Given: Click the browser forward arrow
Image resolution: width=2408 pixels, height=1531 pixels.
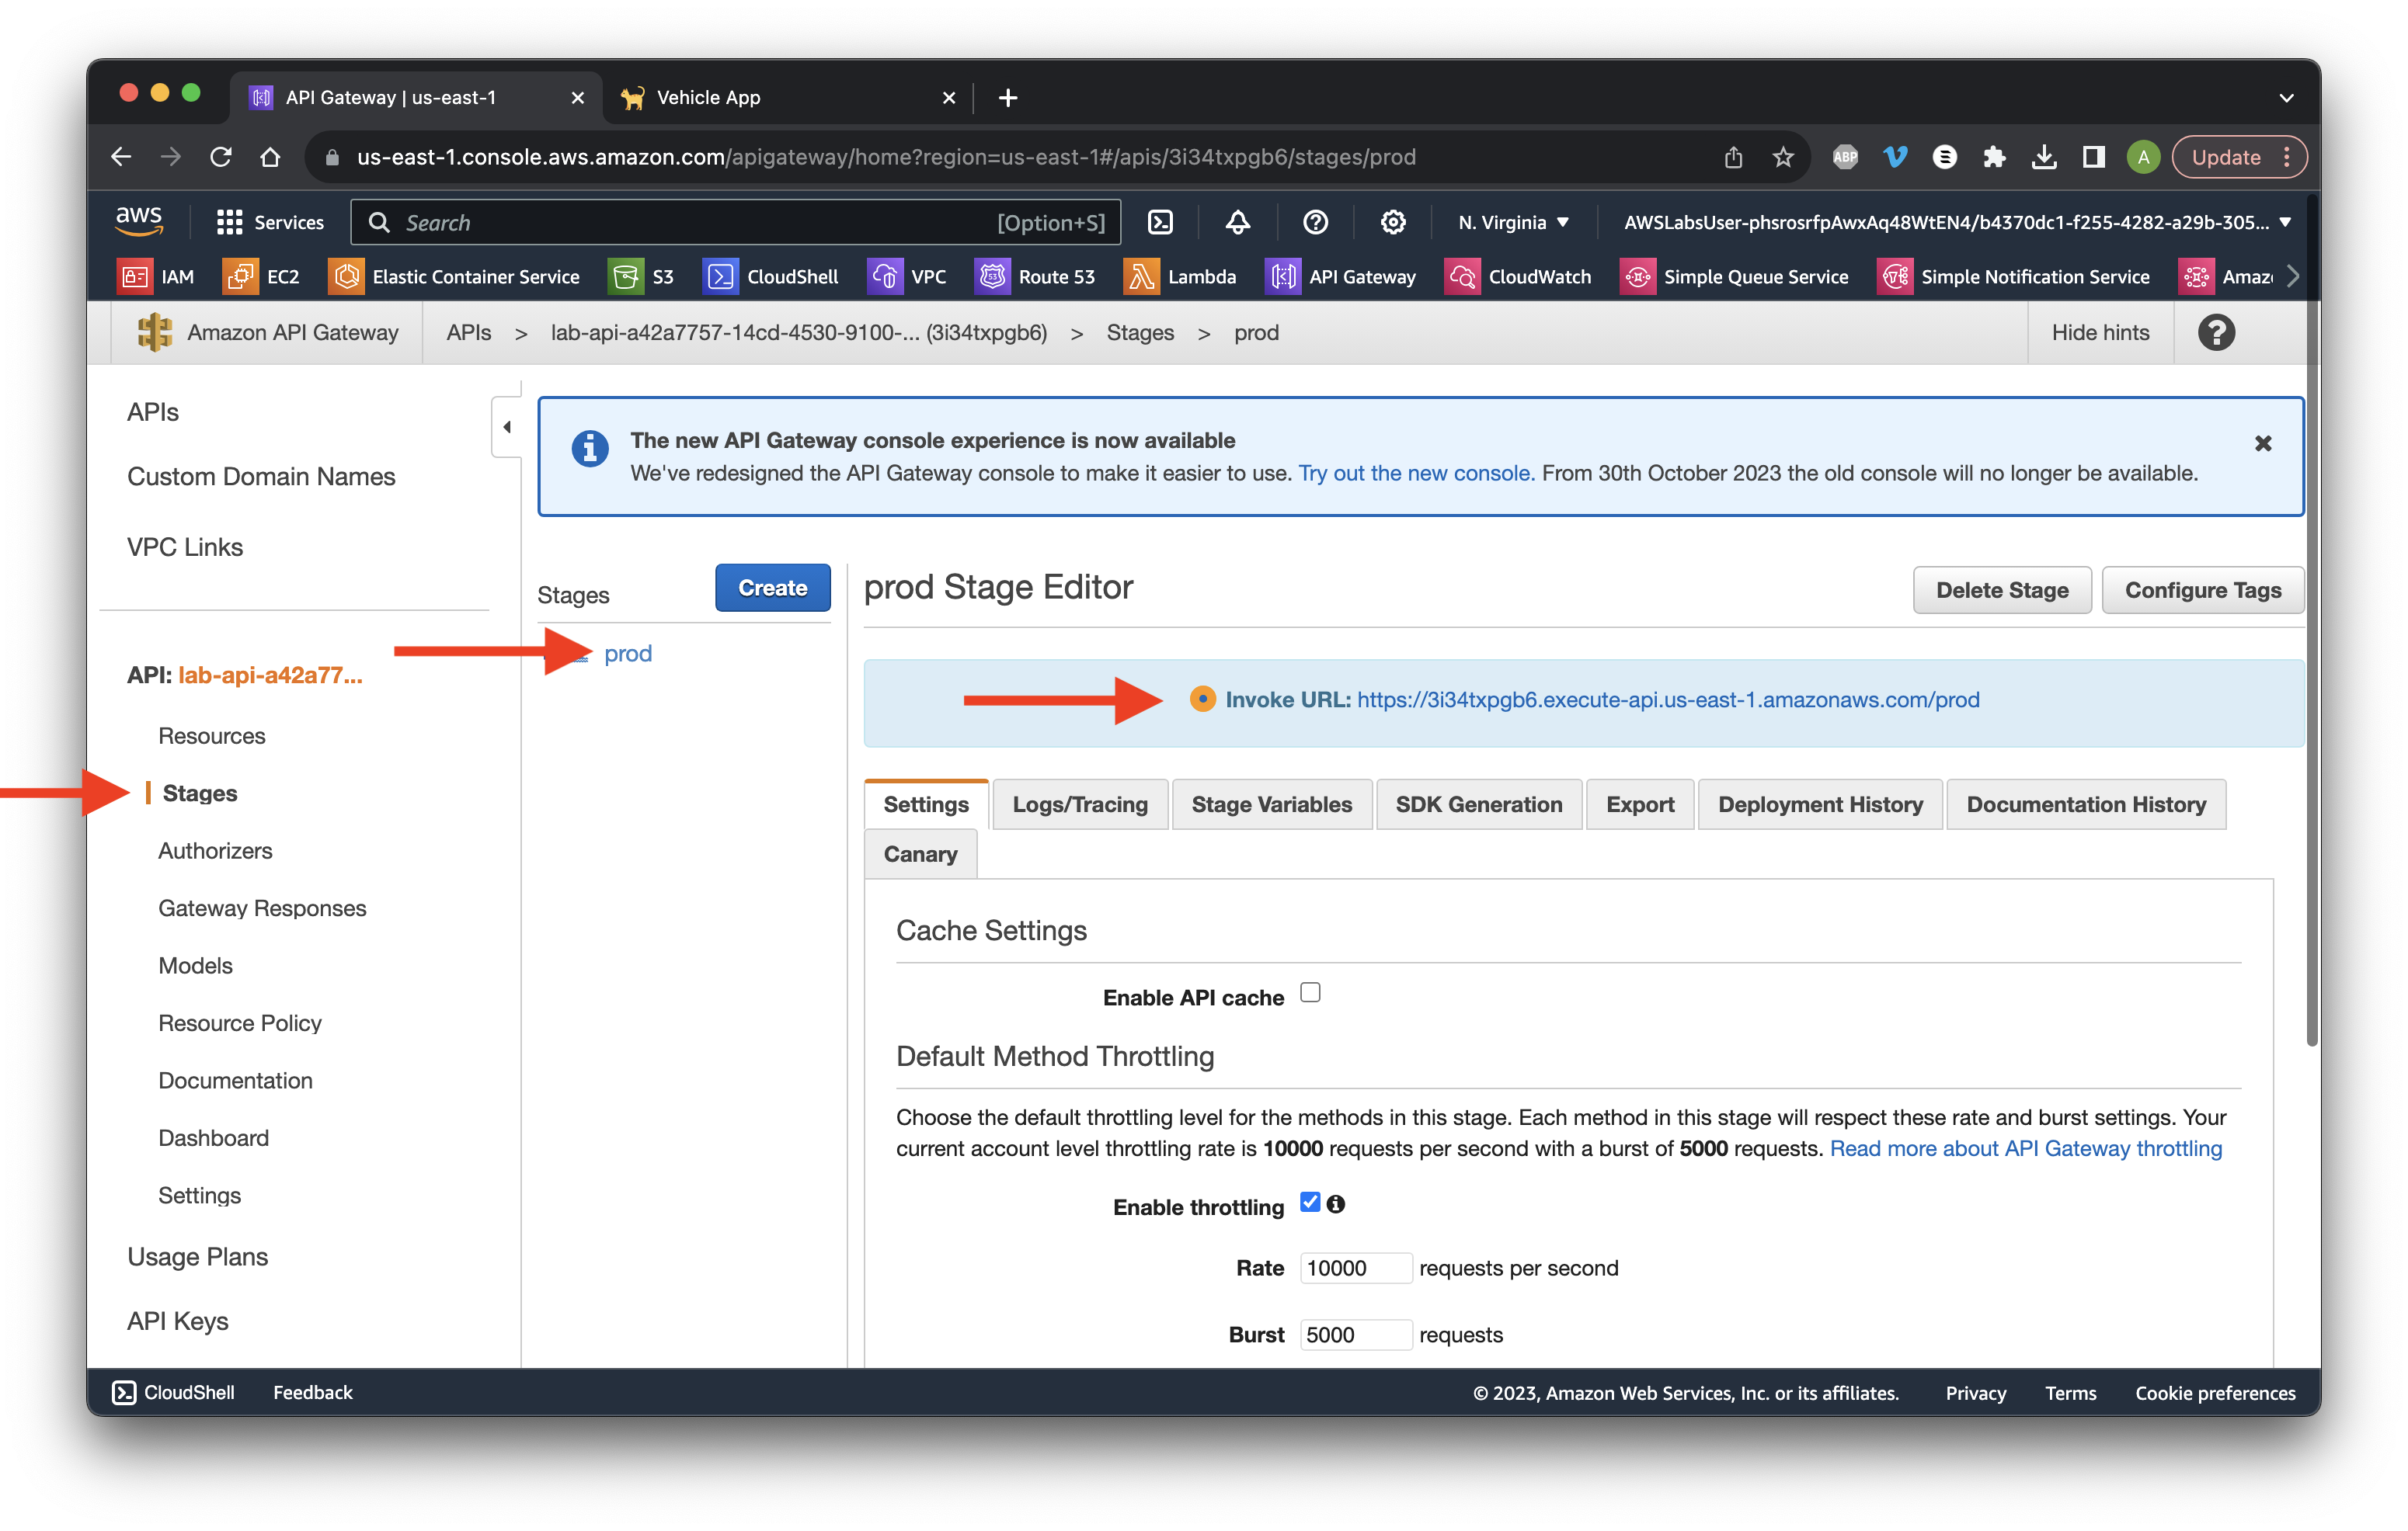Looking at the screenshot, I should click(x=171, y=157).
